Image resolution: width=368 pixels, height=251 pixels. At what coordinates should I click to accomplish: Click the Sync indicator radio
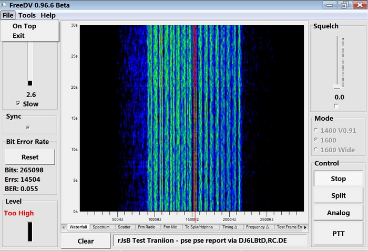(28, 128)
